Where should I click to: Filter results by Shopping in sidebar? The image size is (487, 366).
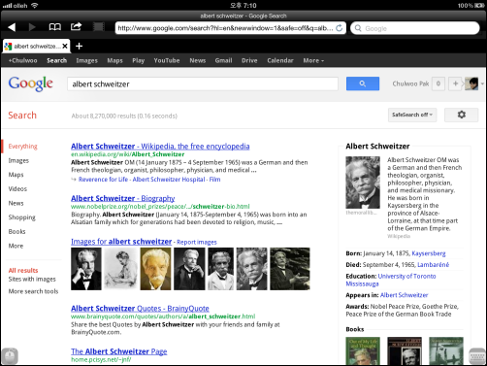coord(21,217)
